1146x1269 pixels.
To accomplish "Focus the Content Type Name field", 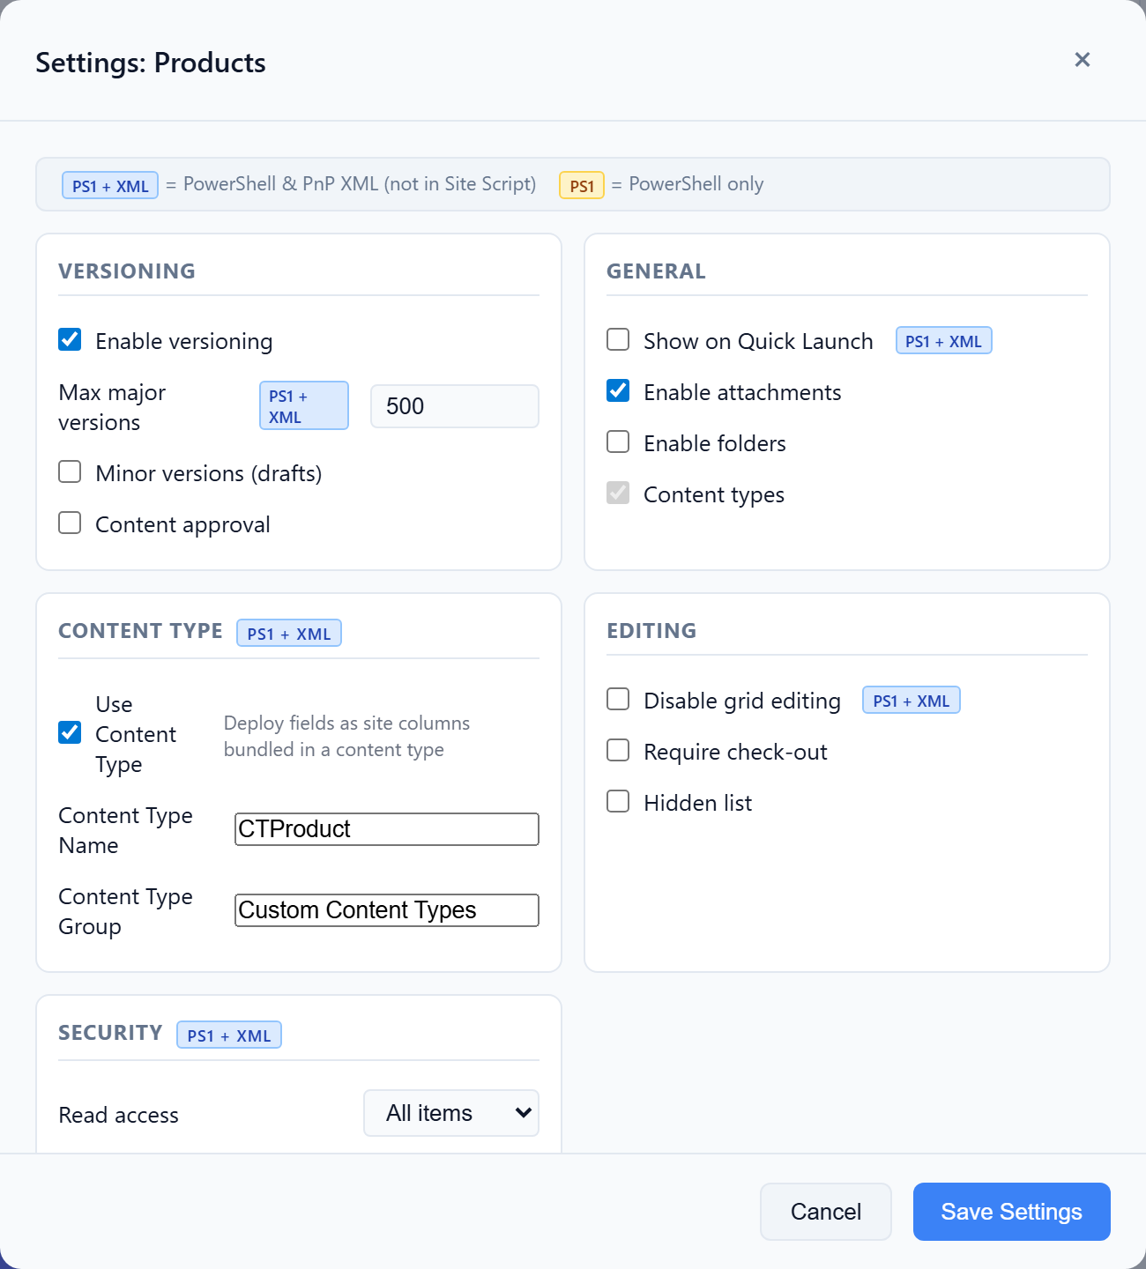I will pos(387,829).
